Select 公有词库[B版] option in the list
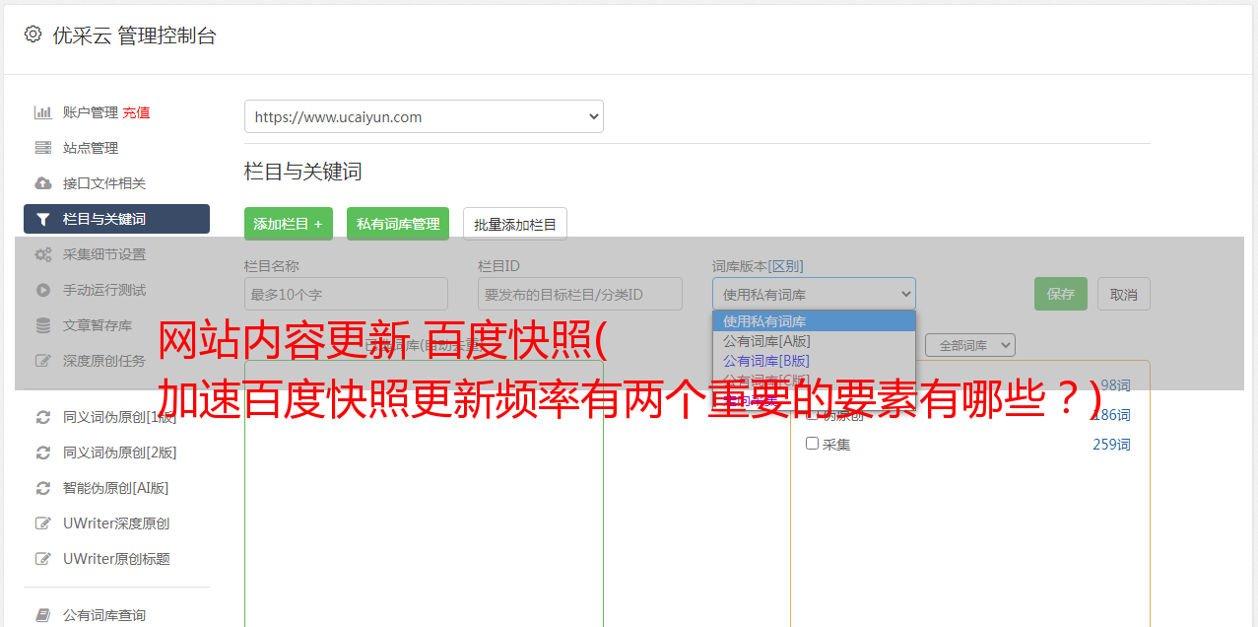 tap(766, 361)
